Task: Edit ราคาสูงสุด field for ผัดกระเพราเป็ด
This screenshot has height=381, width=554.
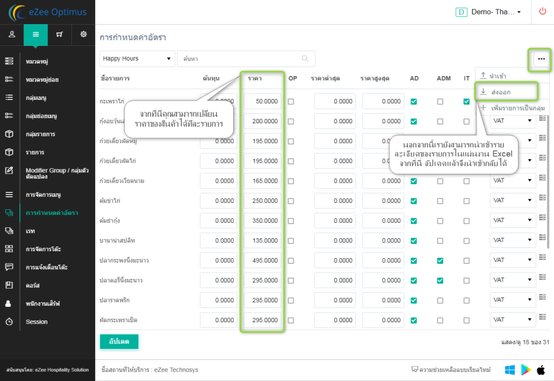Action: (383, 320)
